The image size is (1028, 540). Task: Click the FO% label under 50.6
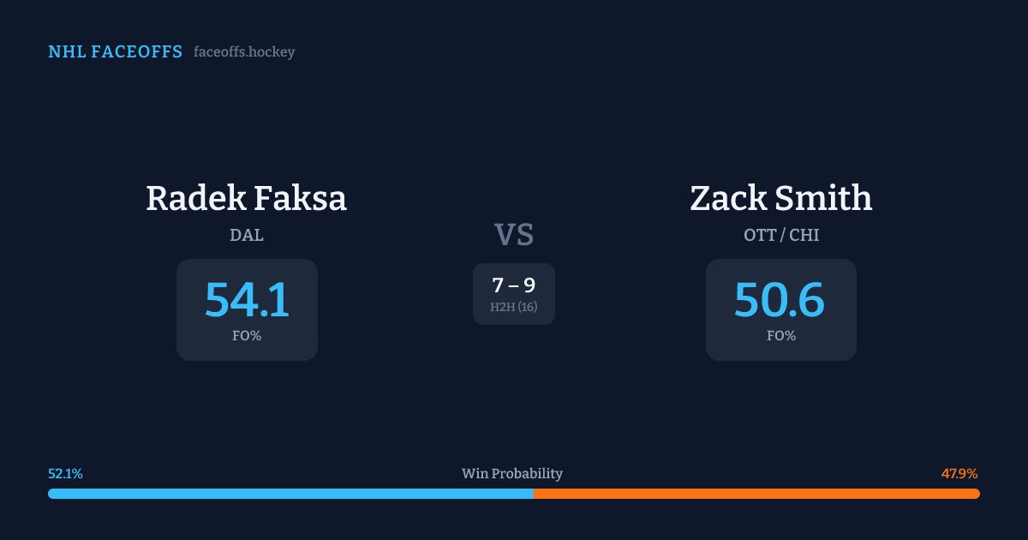(781, 336)
